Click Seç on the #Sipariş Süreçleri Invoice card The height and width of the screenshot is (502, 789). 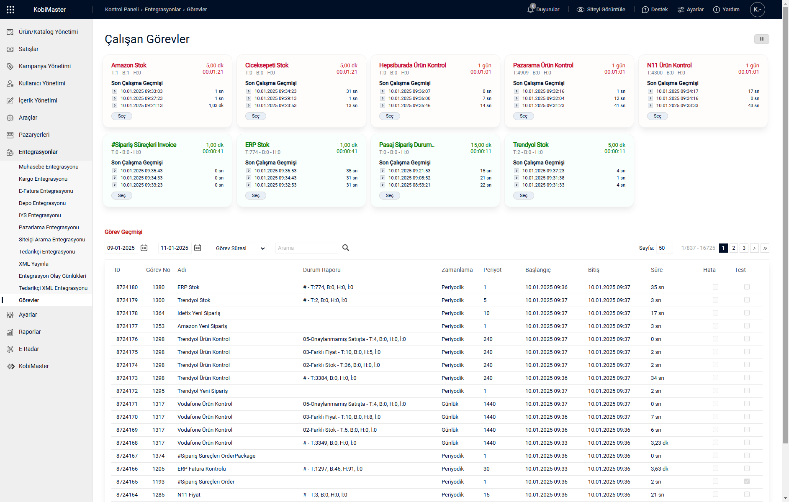point(122,195)
